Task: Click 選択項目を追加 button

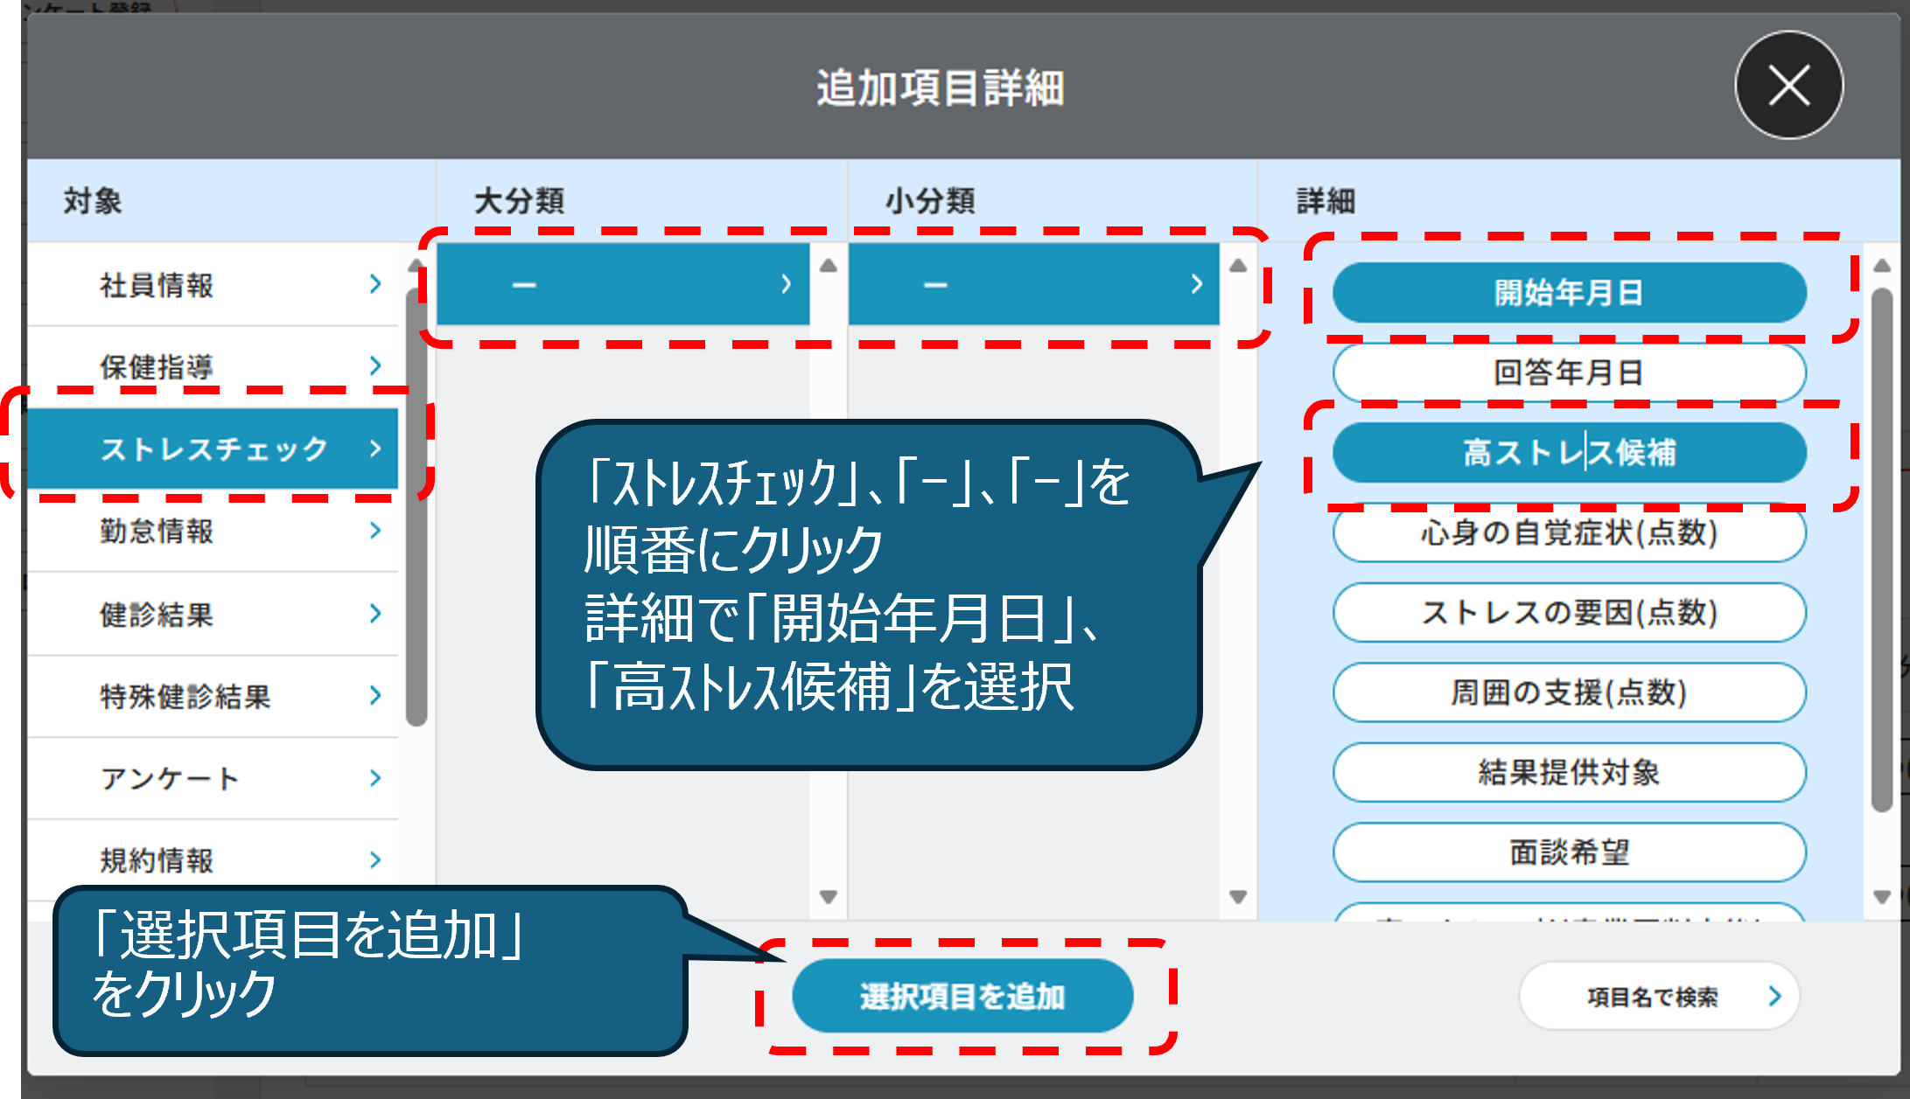Action: 962,997
